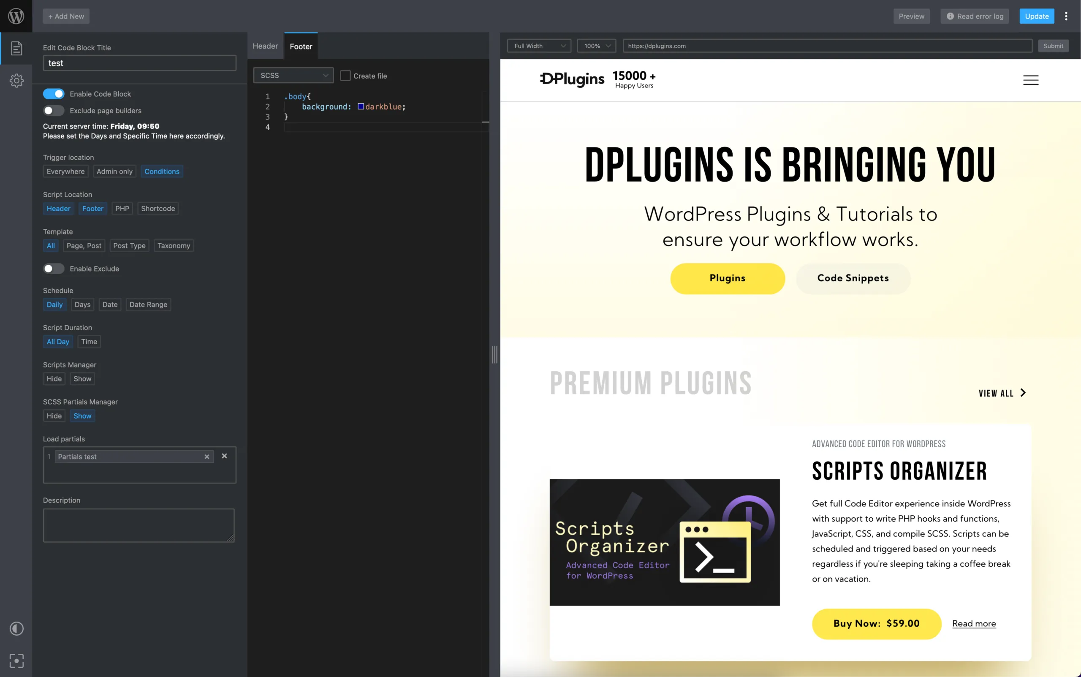1081x677 pixels.
Task: Turn on Exclude page builders toggle
Action: point(54,111)
